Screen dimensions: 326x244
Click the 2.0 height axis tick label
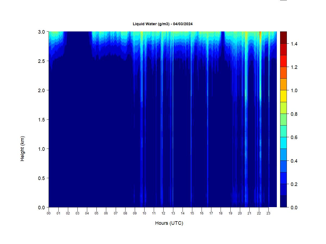click(41, 90)
